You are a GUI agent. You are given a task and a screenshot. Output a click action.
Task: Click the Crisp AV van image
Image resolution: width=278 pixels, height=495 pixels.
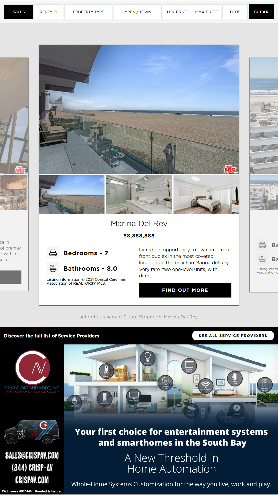click(32, 432)
